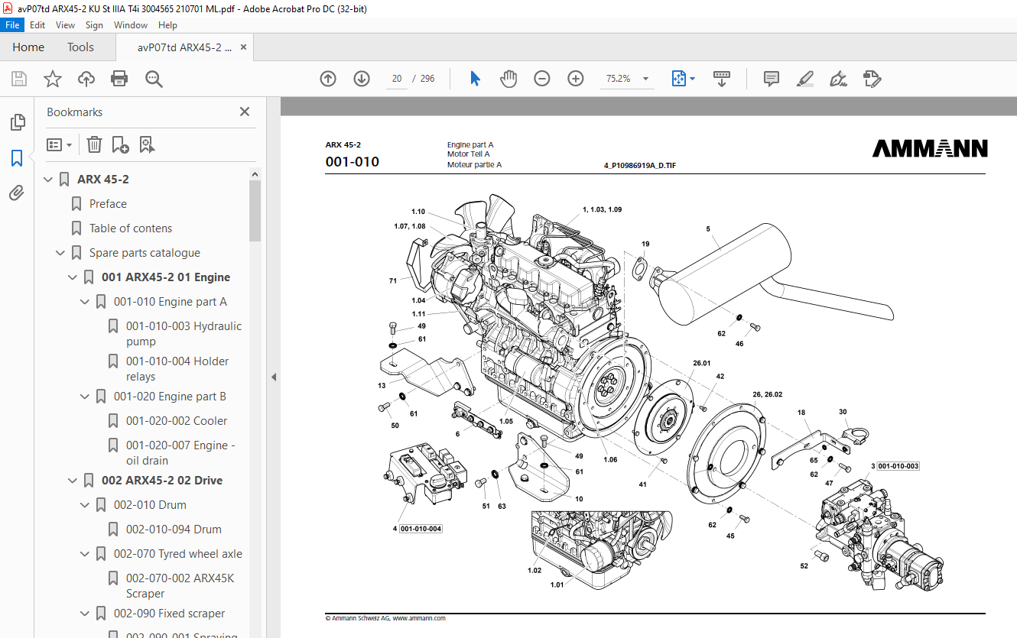Print the document with the printer icon

tap(119, 79)
